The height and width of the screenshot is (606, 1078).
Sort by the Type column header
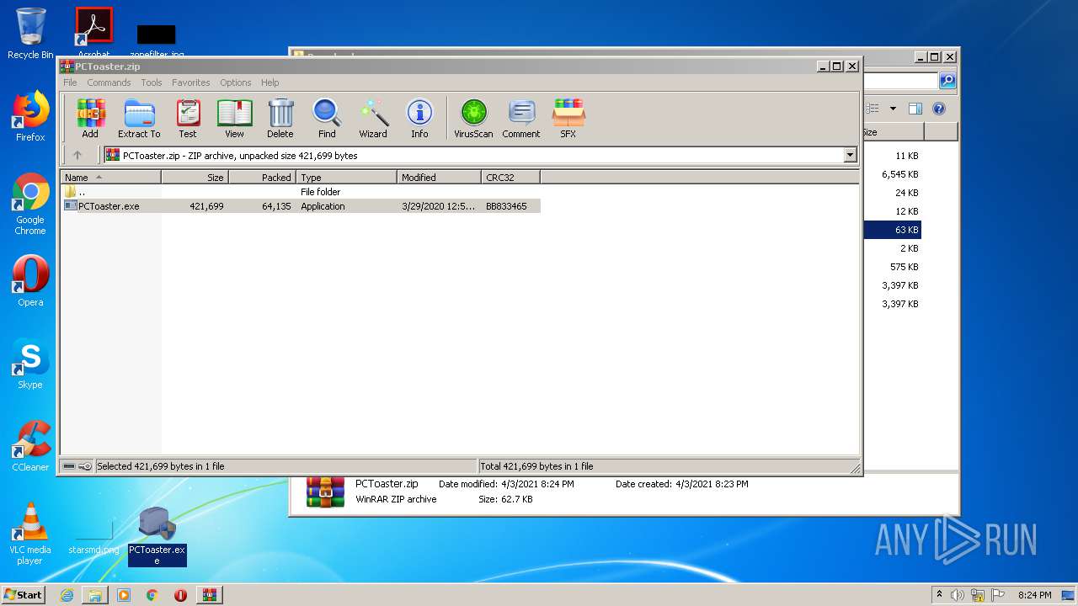pos(346,178)
